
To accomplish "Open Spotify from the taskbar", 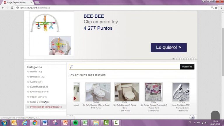I will 76,123.
